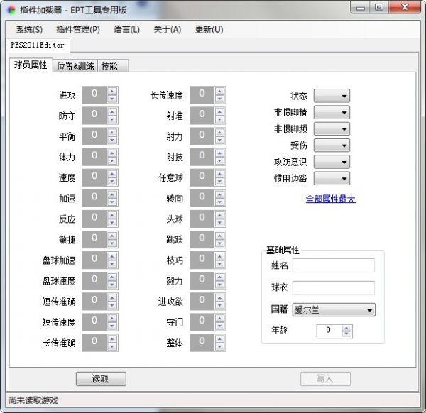
Task: Open the 惯用边路 dropdown
Action: [x=332, y=179]
